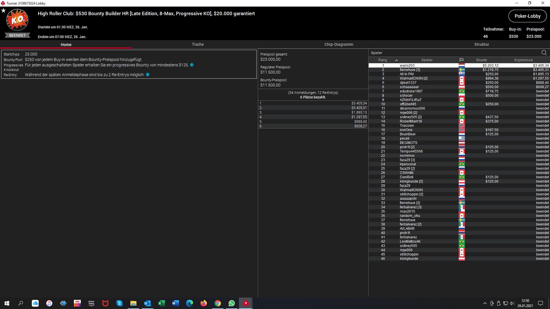Select player wario203 row
Viewport: 550px width, 309px height.
[407, 66]
